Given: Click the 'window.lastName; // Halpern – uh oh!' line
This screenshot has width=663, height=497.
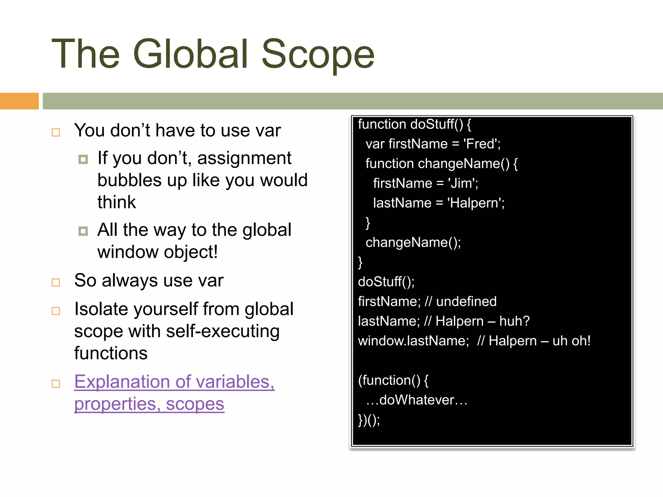Looking at the screenshot, I should point(474,341).
